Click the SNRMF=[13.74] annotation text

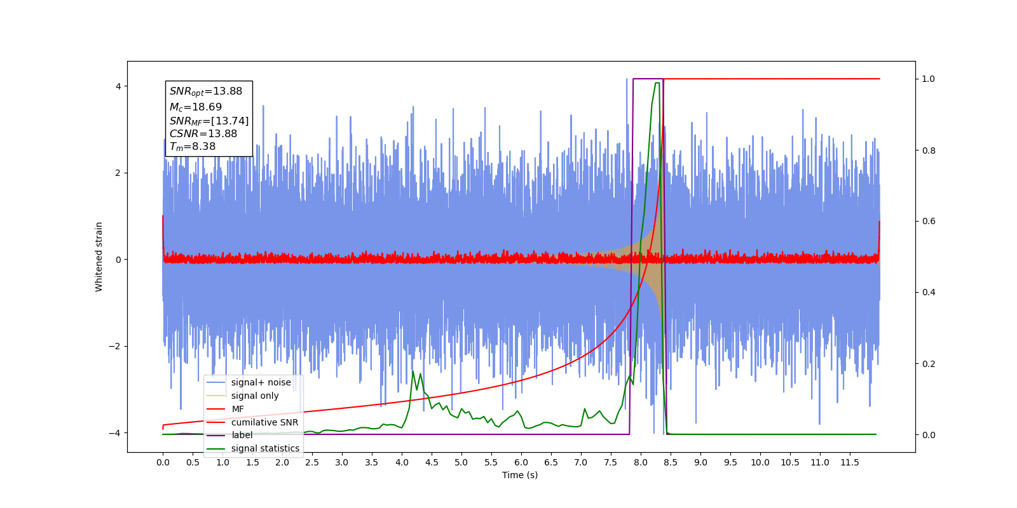209,121
